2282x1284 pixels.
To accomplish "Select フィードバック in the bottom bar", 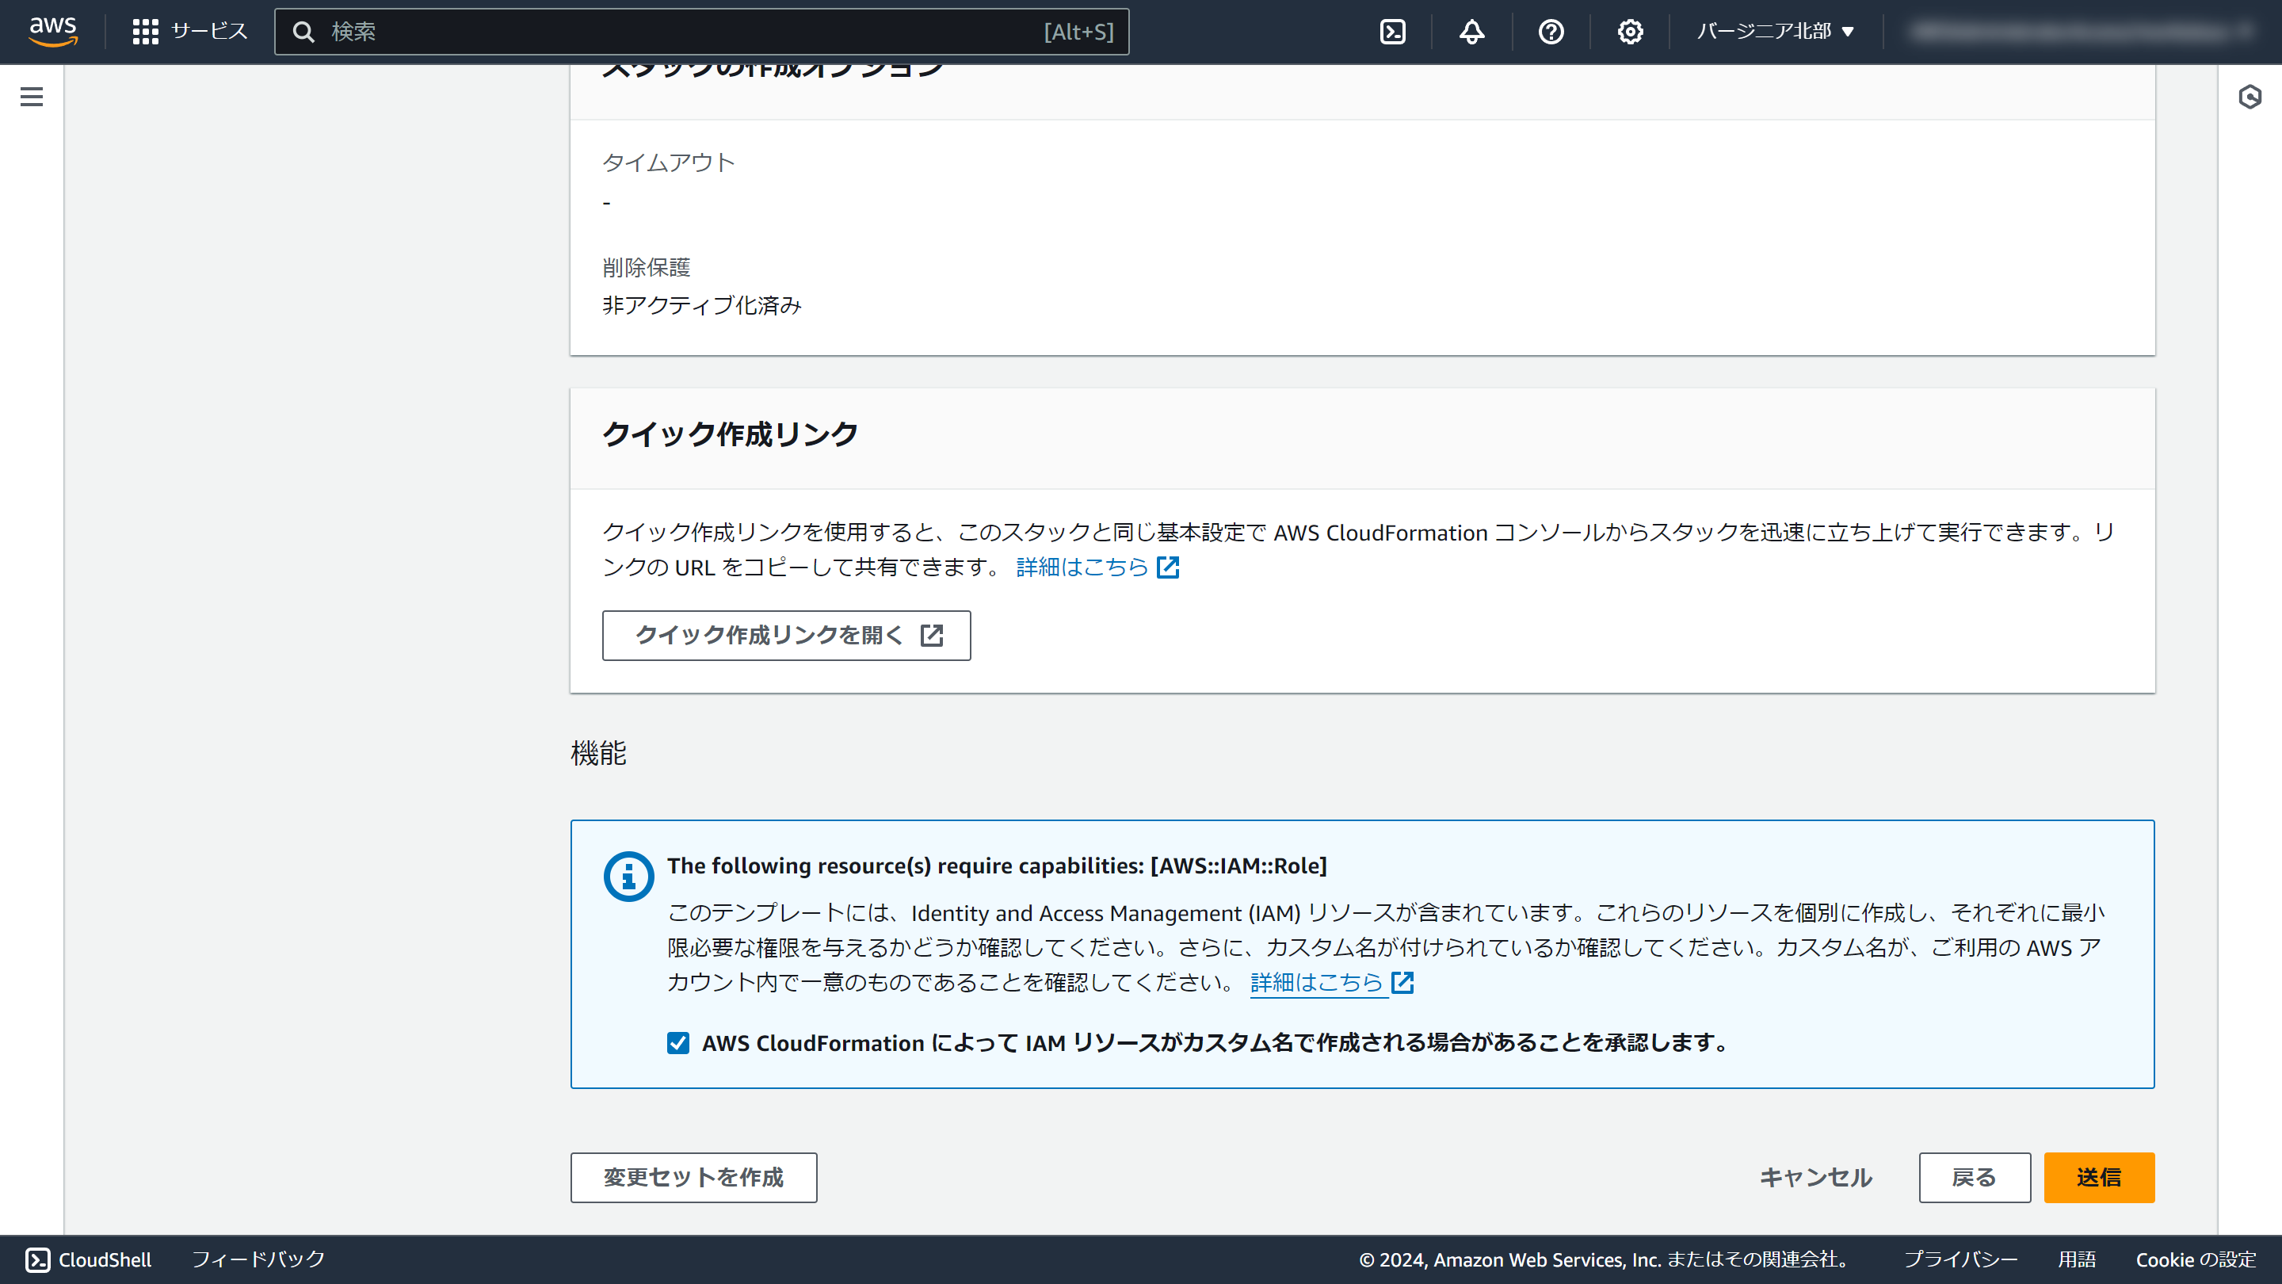I will click(258, 1259).
